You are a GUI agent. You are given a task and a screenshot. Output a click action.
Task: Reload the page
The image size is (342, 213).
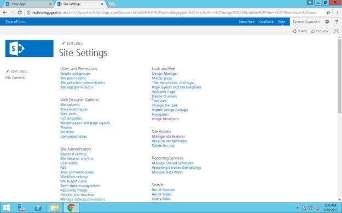pyautogui.click(x=20, y=13)
